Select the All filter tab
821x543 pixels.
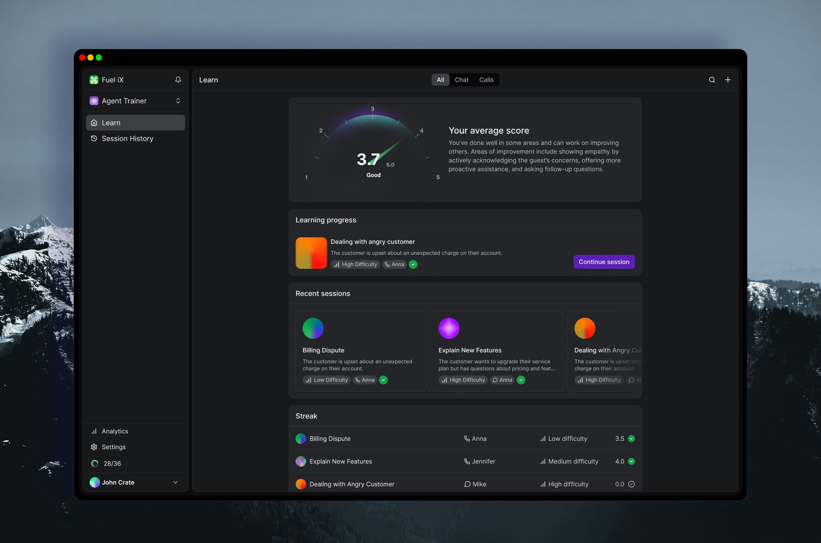(440, 80)
